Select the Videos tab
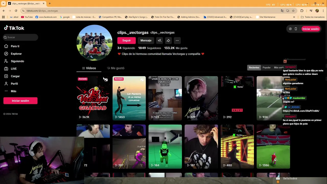327x184 pixels. (89, 68)
